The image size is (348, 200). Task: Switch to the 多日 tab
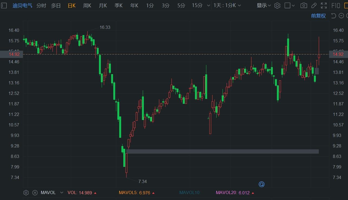(56, 5)
